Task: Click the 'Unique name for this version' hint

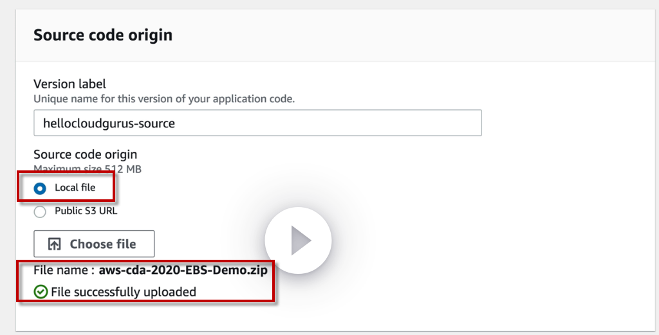Action: coord(164,99)
